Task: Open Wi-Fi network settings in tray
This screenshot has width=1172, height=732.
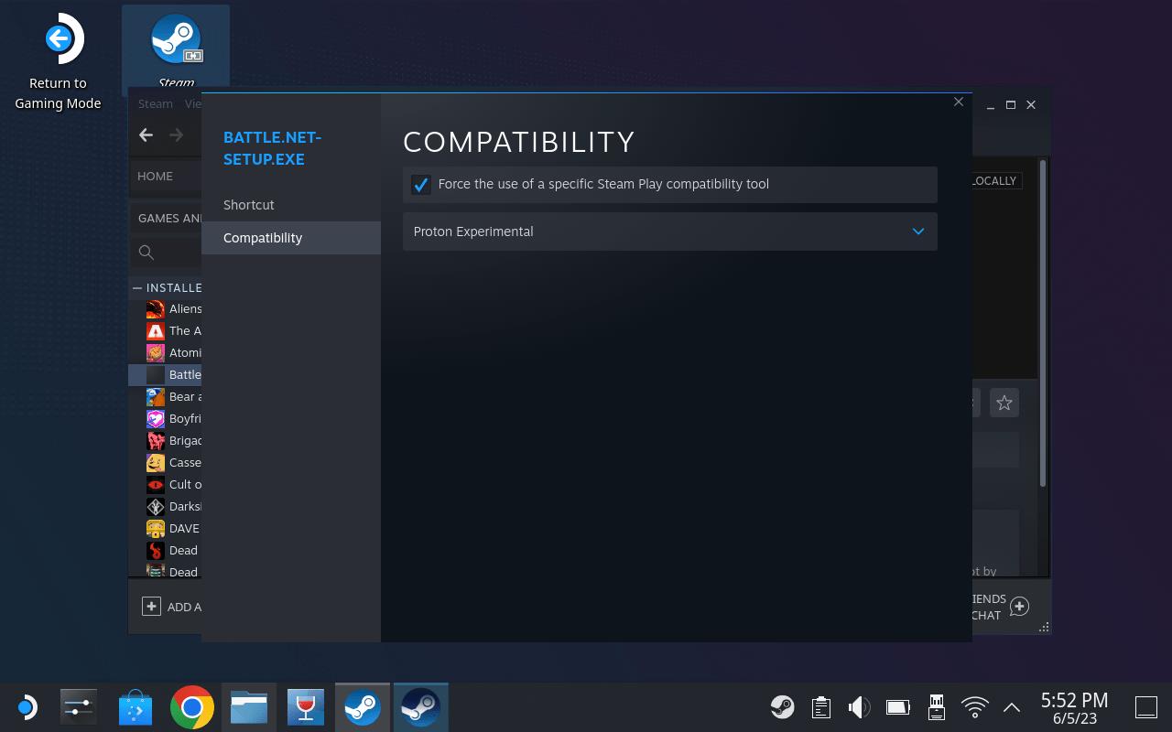Action: point(974,706)
